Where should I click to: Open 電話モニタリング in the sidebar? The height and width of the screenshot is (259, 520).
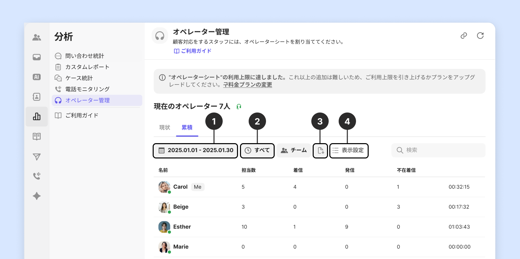coord(87,89)
